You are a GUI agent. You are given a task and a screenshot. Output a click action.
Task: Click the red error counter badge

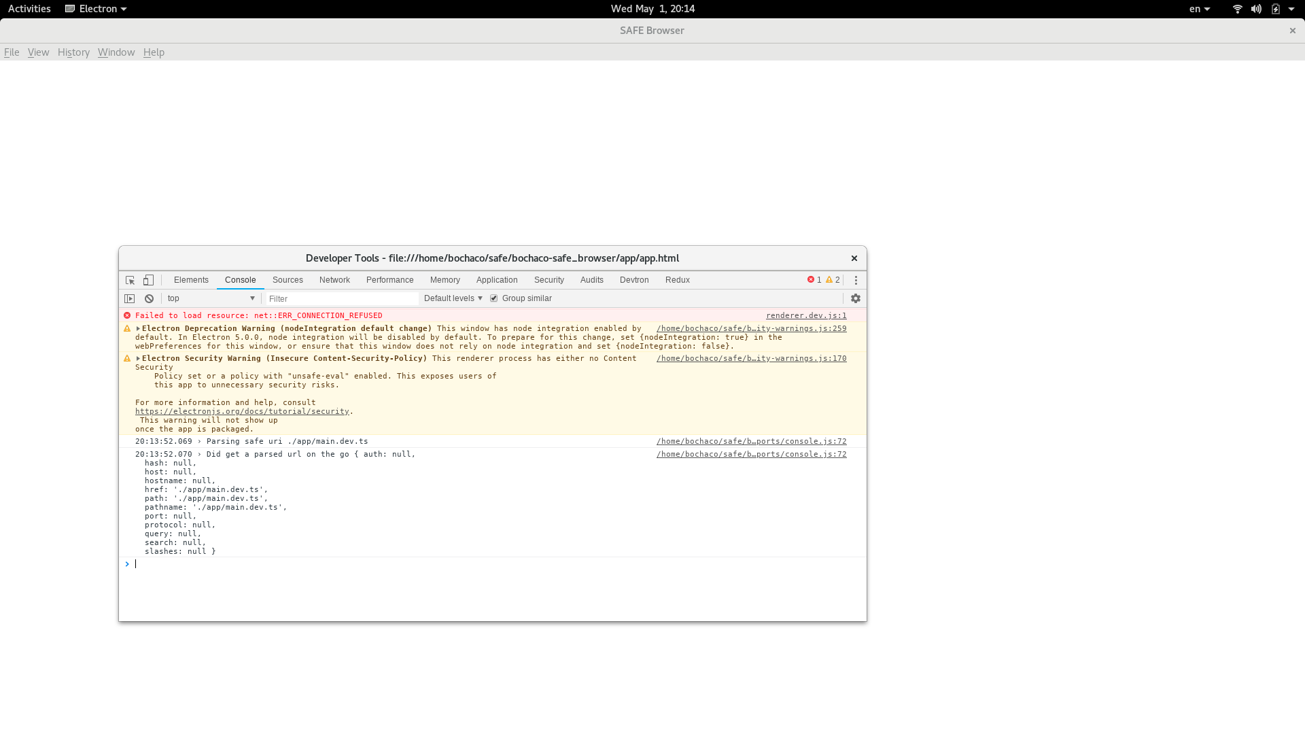coord(814,279)
